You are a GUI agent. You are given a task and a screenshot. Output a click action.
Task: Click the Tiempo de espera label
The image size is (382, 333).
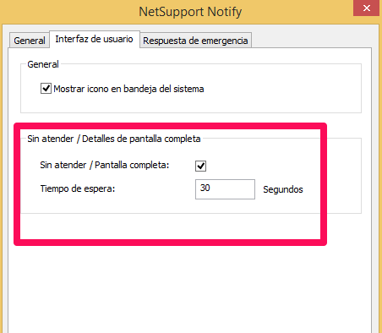click(x=78, y=188)
